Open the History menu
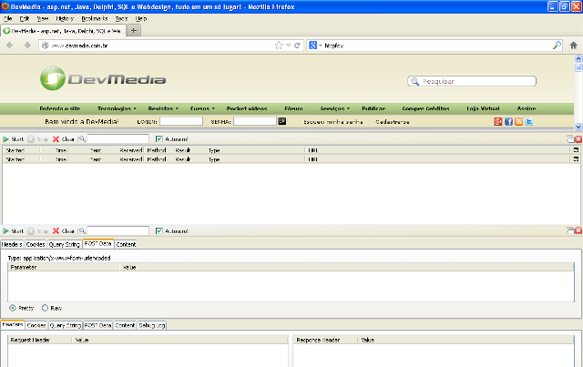The image size is (583, 367). click(x=65, y=18)
